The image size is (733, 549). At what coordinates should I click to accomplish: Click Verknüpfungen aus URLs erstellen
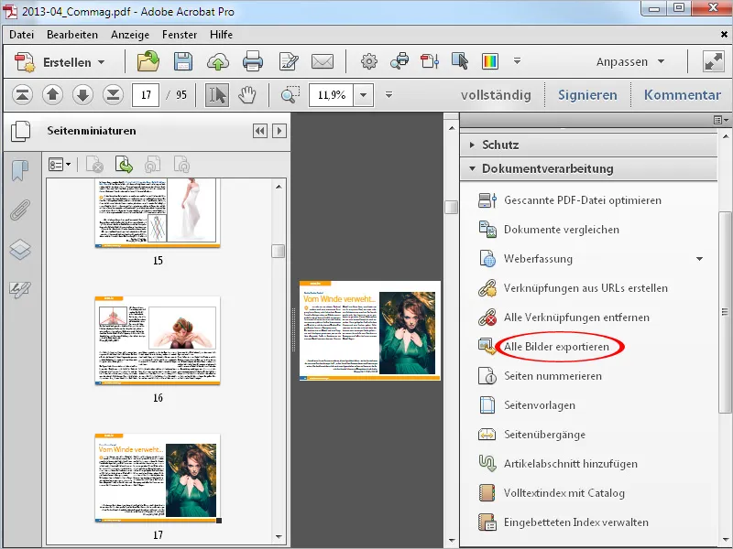(585, 288)
